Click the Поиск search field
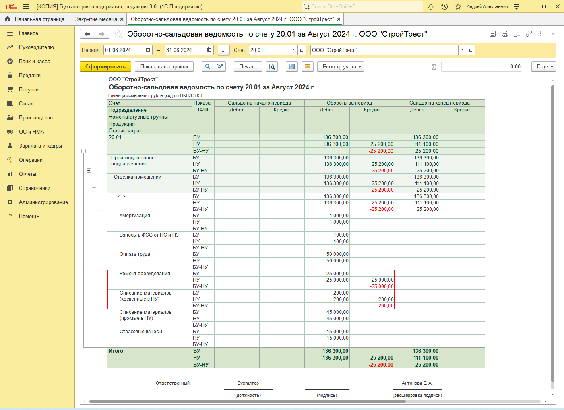 363,6
